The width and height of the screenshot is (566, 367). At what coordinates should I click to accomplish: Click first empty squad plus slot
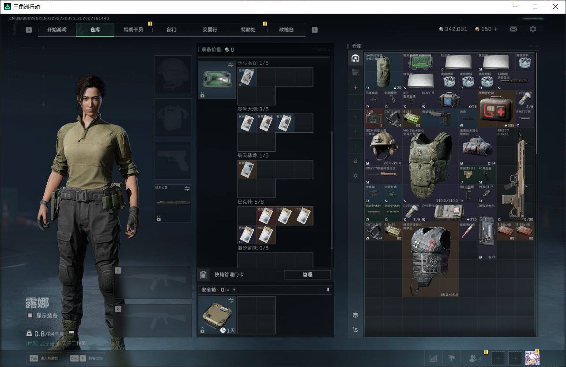tap(498, 358)
